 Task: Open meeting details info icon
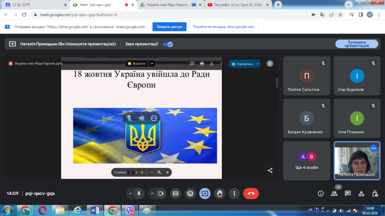(320, 193)
